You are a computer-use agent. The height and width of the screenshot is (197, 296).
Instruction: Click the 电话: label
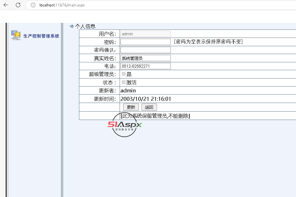pos(110,66)
